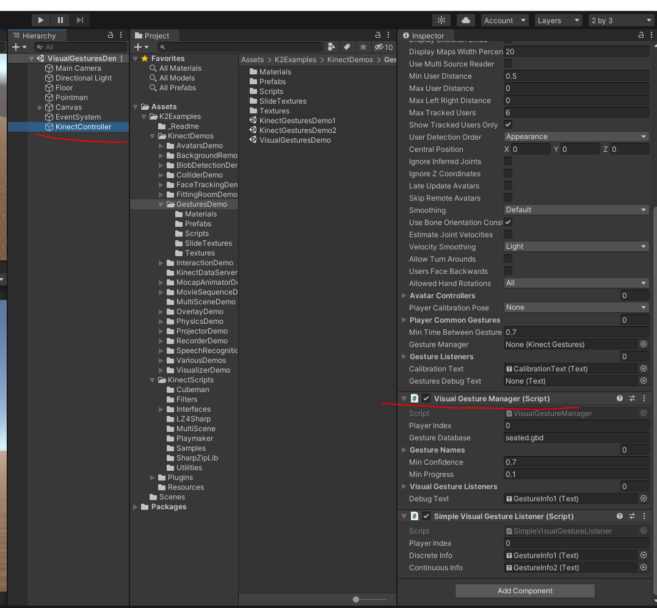The image size is (657, 608).
Task: Expand the Canvas object in Hierarchy
Action: coord(40,107)
